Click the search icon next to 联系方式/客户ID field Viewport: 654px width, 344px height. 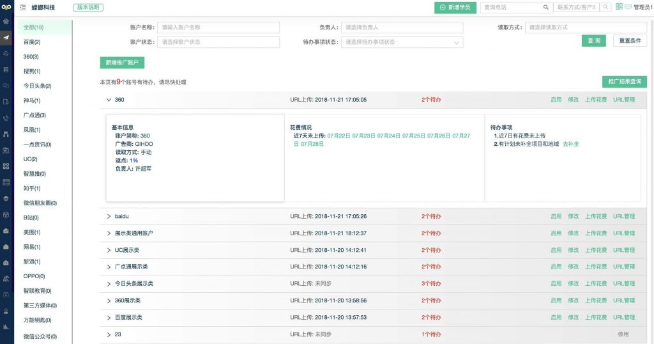(604, 8)
